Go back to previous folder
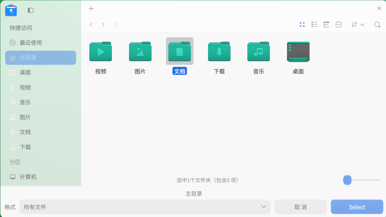This screenshot has width=386, height=217. (91, 25)
